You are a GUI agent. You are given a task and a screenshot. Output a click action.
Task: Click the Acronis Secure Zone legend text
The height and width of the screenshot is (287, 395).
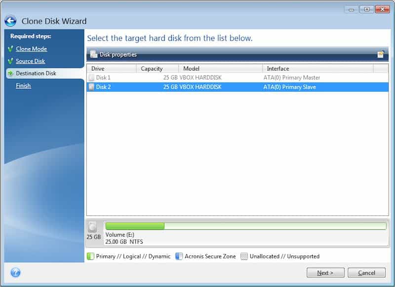click(210, 256)
